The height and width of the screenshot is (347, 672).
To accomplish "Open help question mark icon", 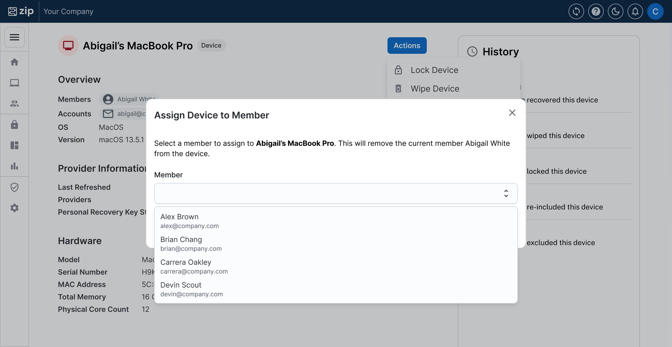I will tap(596, 12).
